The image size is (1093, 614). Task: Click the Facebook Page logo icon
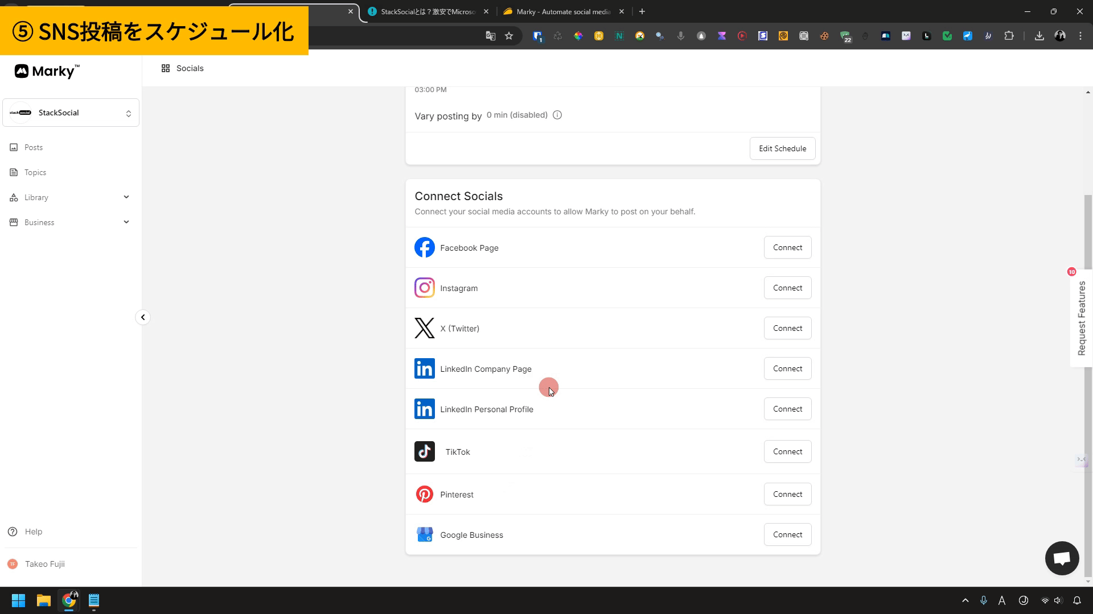click(x=424, y=247)
